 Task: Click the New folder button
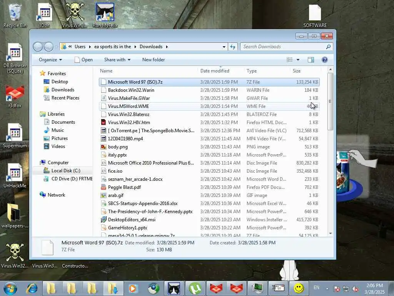click(154, 60)
